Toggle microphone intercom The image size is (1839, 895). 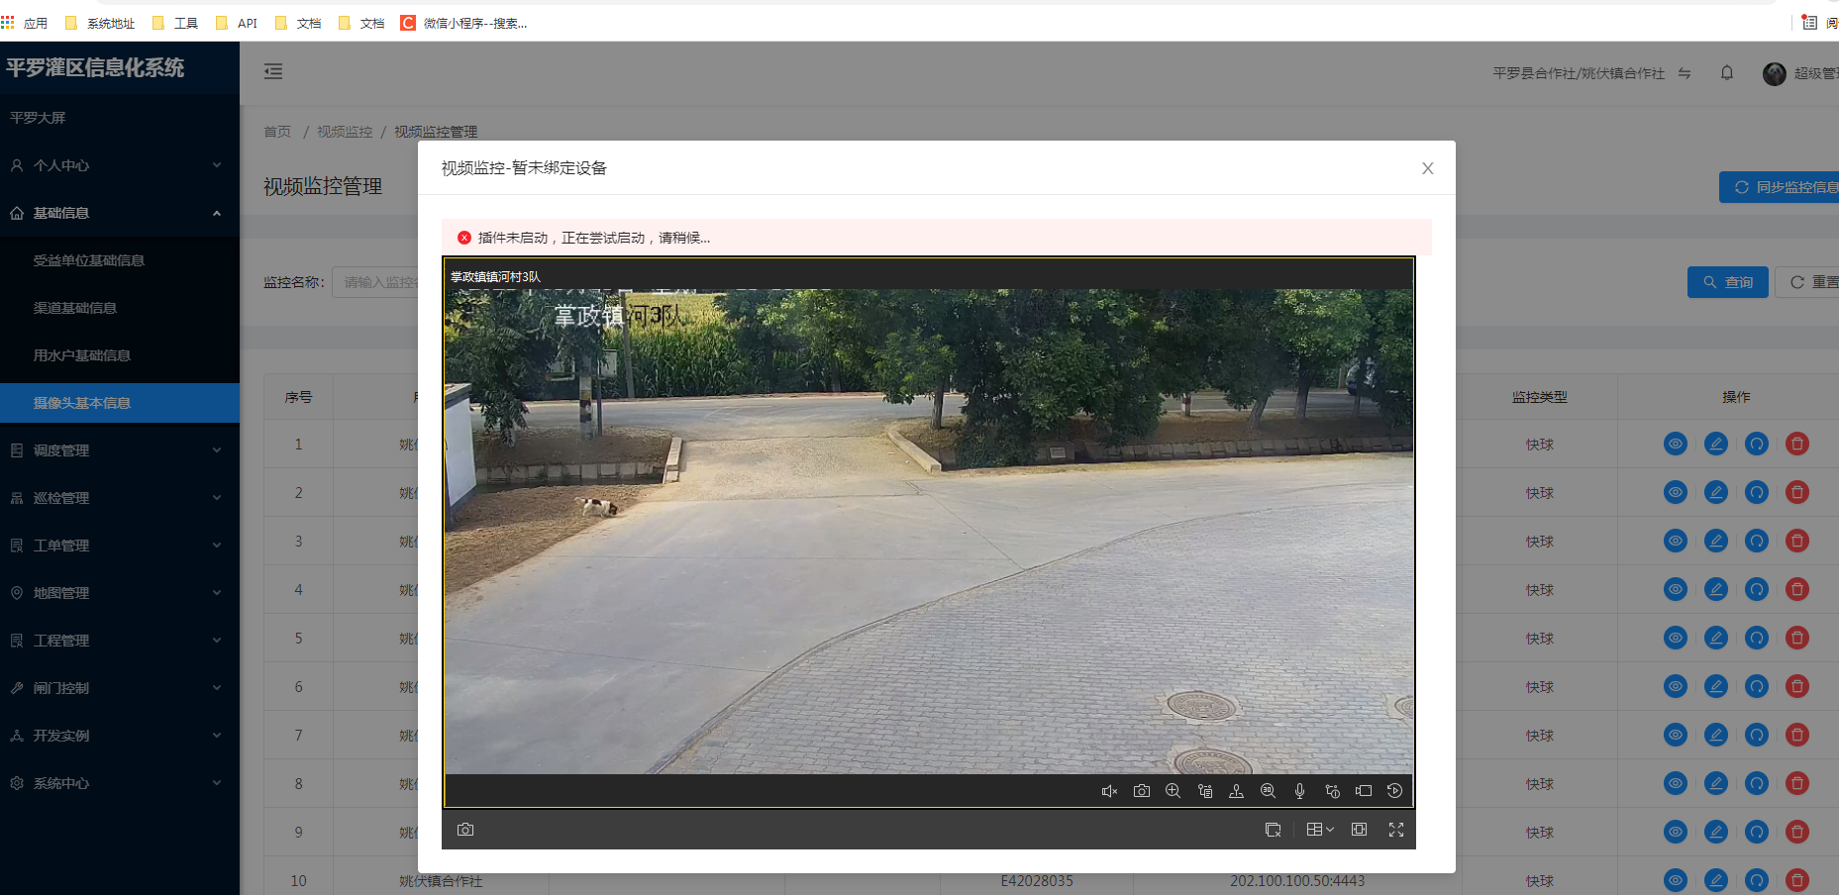(x=1299, y=791)
